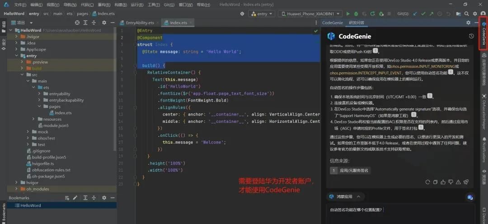The height and width of the screenshot is (224, 488).
Task: Click Git push arrow icon
Action: coord(431,14)
